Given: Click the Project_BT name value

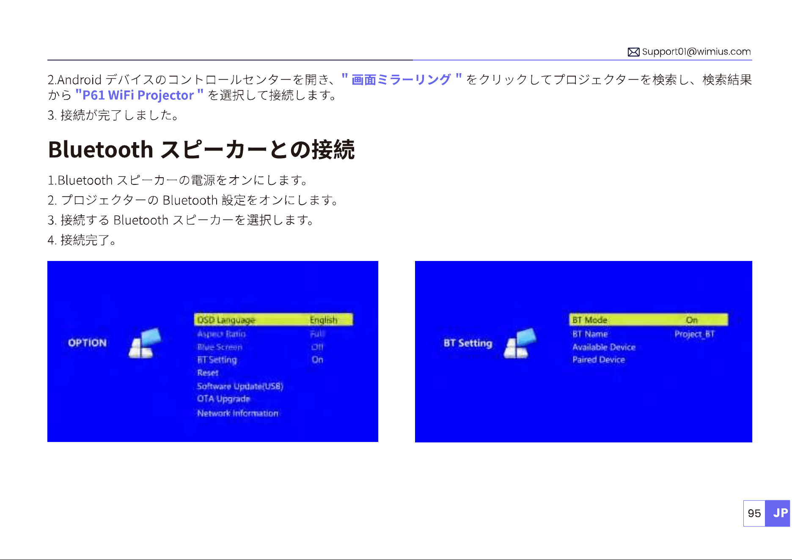Looking at the screenshot, I should pyautogui.click(x=694, y=334).
